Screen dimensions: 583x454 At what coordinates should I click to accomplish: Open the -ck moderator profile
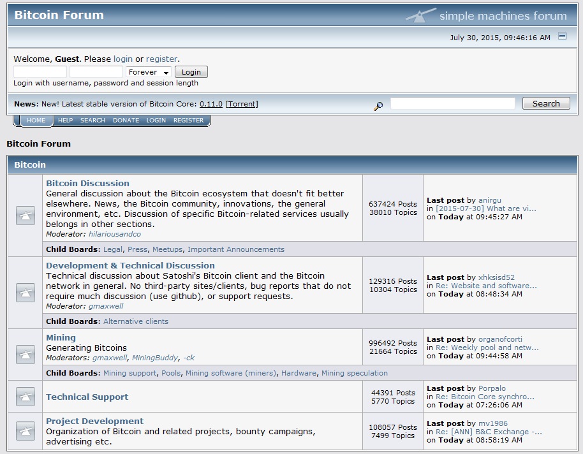(189, 358)
